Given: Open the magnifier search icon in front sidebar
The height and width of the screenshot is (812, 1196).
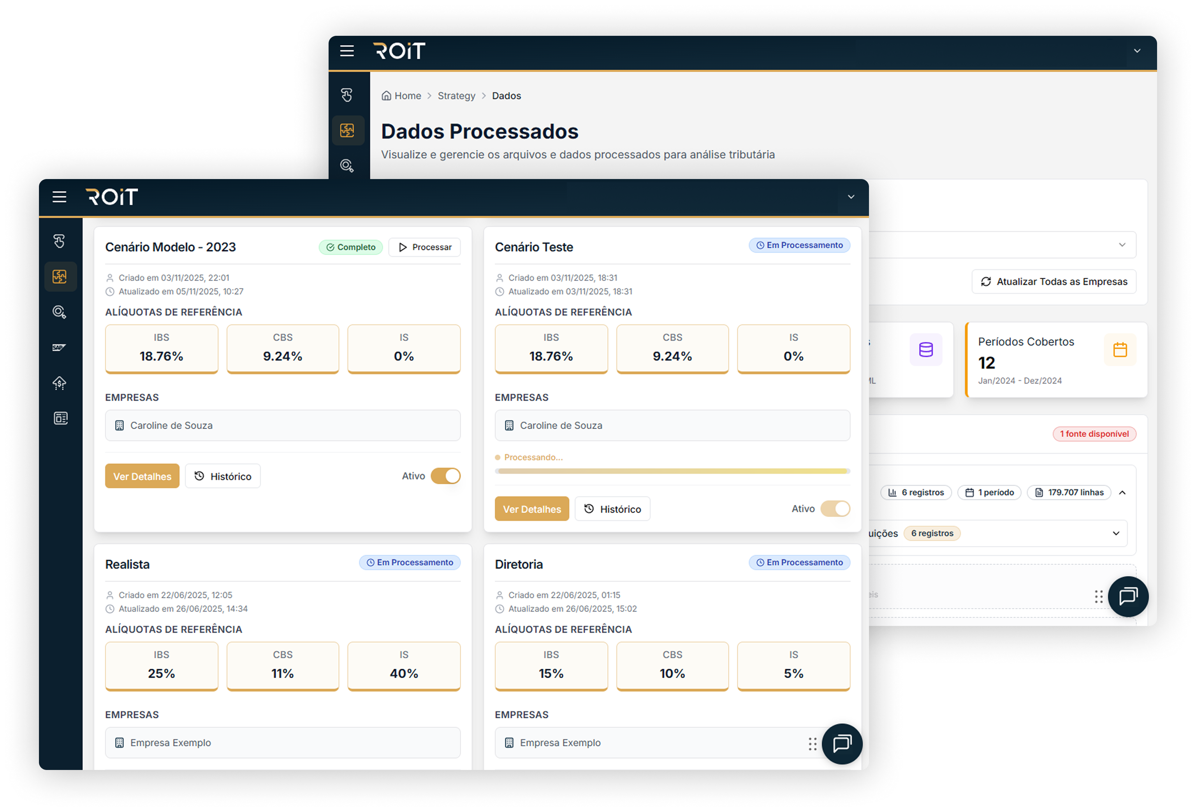Looking at the screenshot, I should [x=59, y=312].
